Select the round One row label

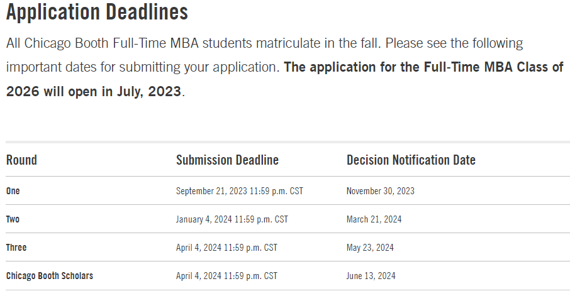tap(13, 190)
